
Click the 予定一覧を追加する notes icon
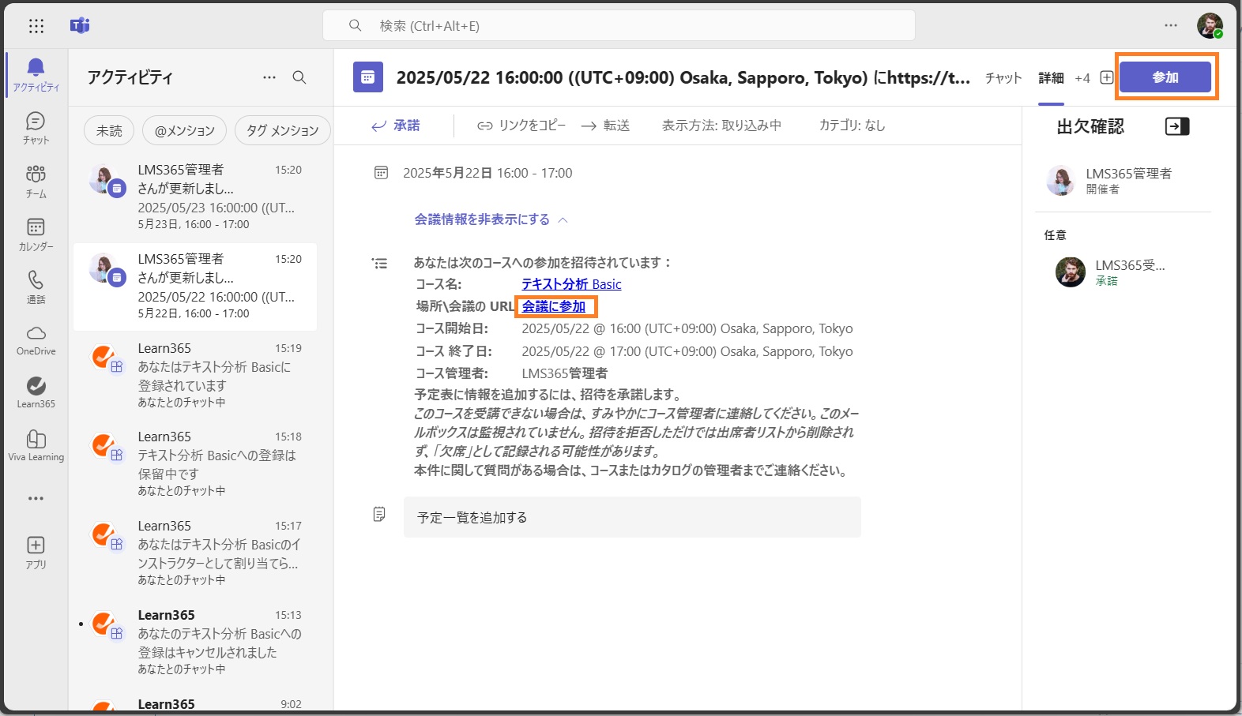pos(379,515)
